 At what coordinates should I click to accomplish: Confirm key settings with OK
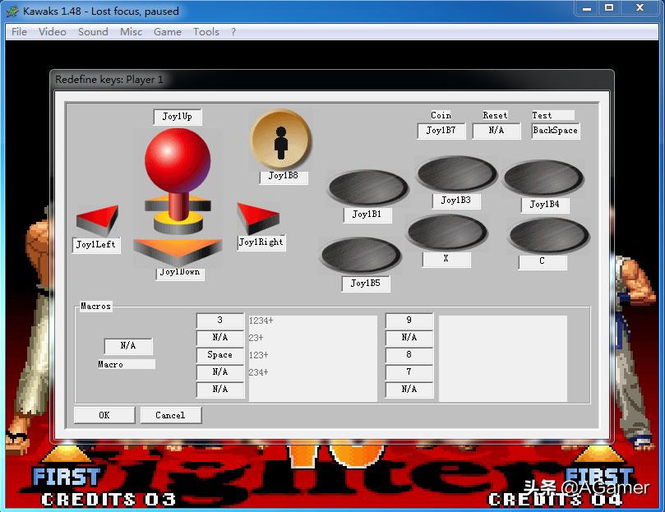(104, 415)
